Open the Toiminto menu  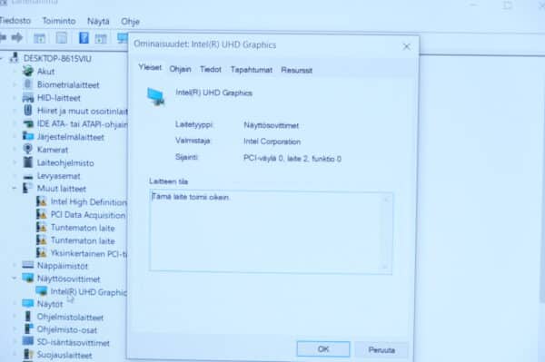coord(59,21)
